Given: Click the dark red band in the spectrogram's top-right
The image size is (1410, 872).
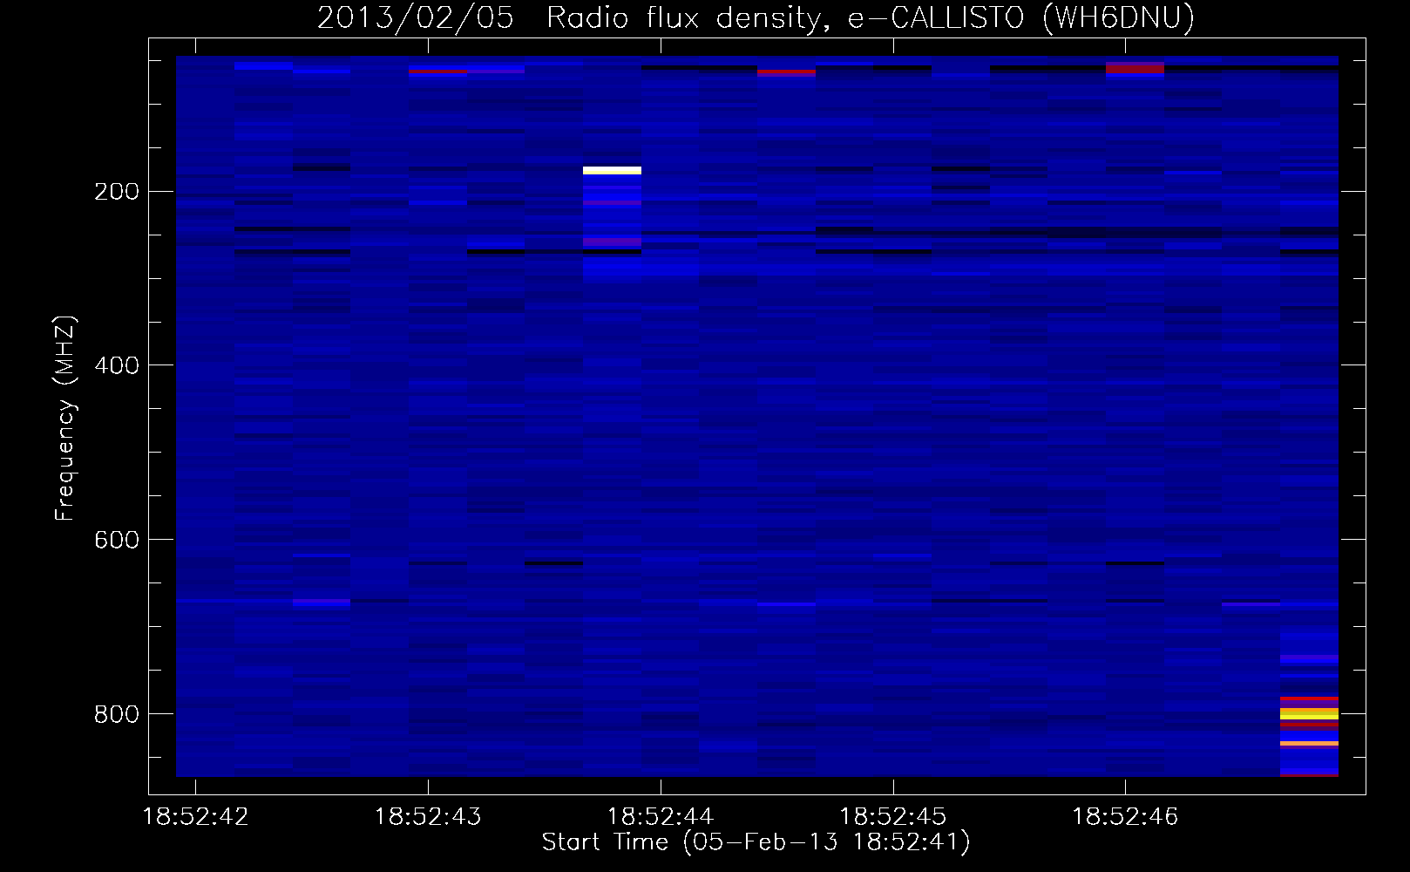Looking at the screenshot, I should tap(1135, 67).
